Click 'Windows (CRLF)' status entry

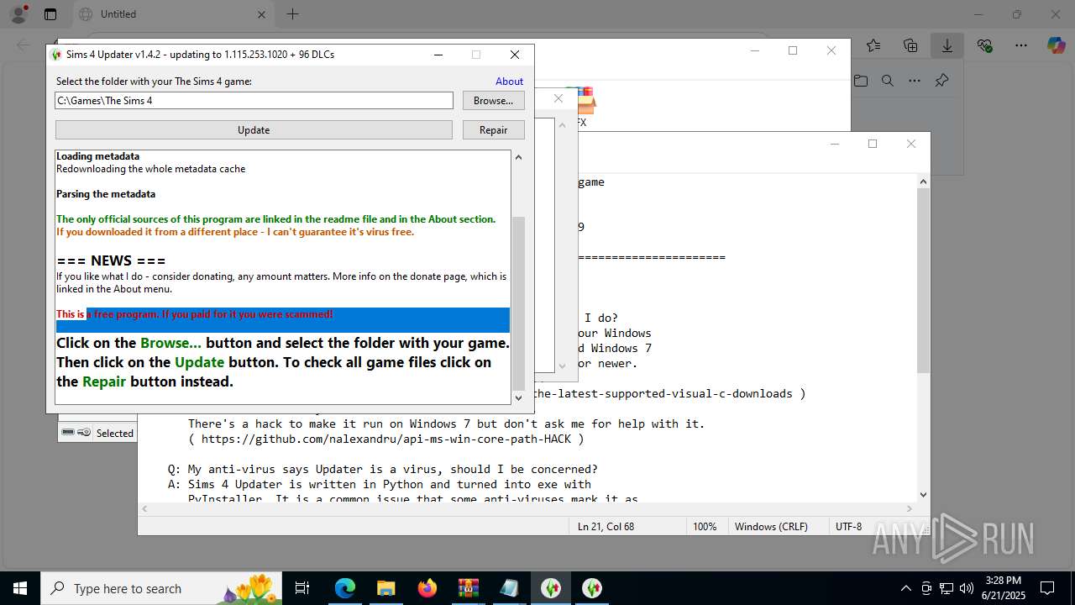(x=771, y=527)
